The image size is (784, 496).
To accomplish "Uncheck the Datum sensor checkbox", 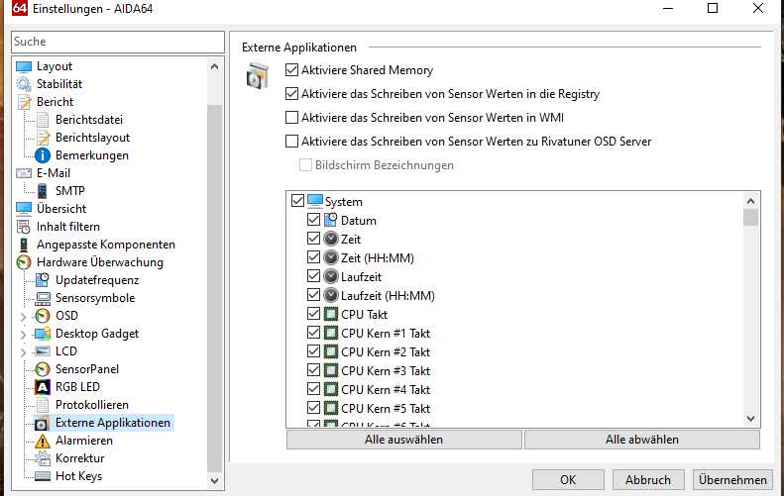I will [313, 219].
